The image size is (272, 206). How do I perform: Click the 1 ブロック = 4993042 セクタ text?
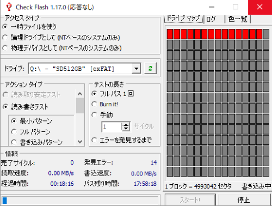point(198,186)
